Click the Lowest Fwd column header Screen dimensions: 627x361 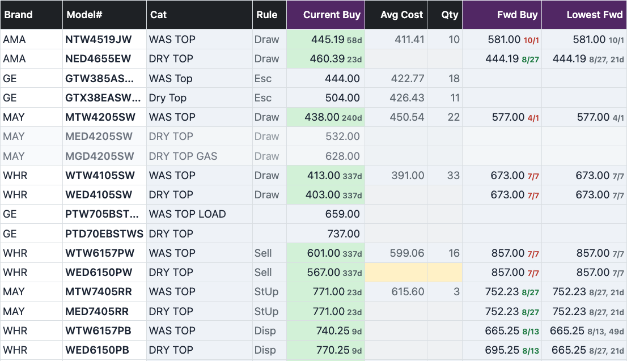tap(584, 15)
